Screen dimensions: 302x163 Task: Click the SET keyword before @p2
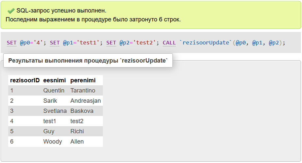111,43
